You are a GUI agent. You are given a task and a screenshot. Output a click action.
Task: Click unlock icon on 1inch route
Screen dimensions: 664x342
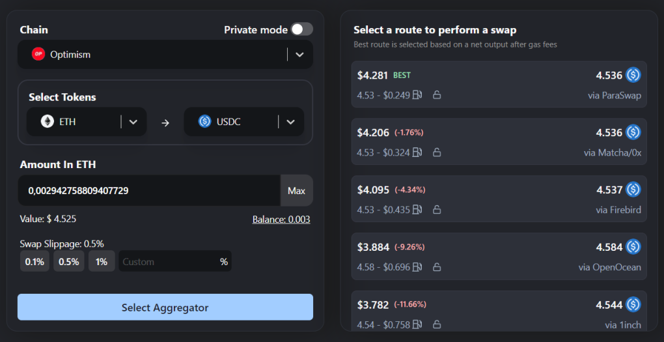click(437, 324)
